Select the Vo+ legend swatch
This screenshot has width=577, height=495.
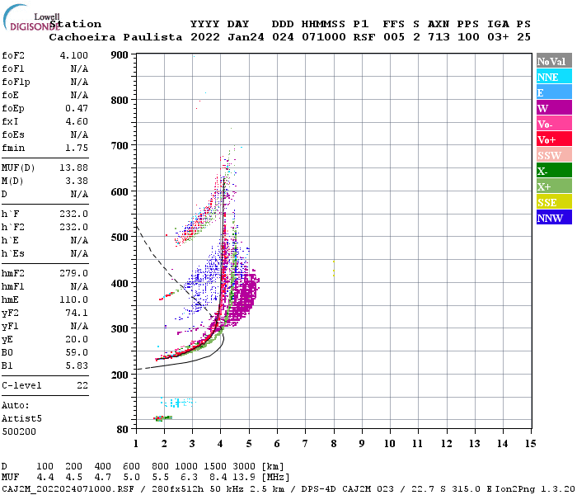coord(554,139)
